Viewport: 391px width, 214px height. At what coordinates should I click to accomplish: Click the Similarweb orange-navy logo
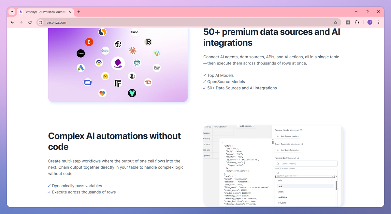point(102,32)
